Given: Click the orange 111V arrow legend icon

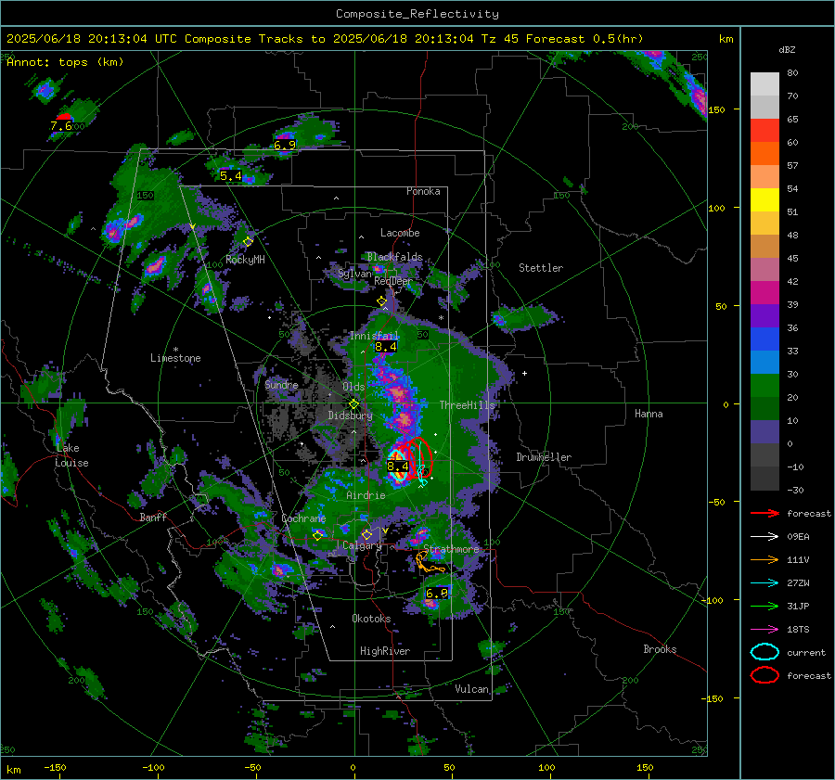Looking at the screenshot, I should (764, 559).
